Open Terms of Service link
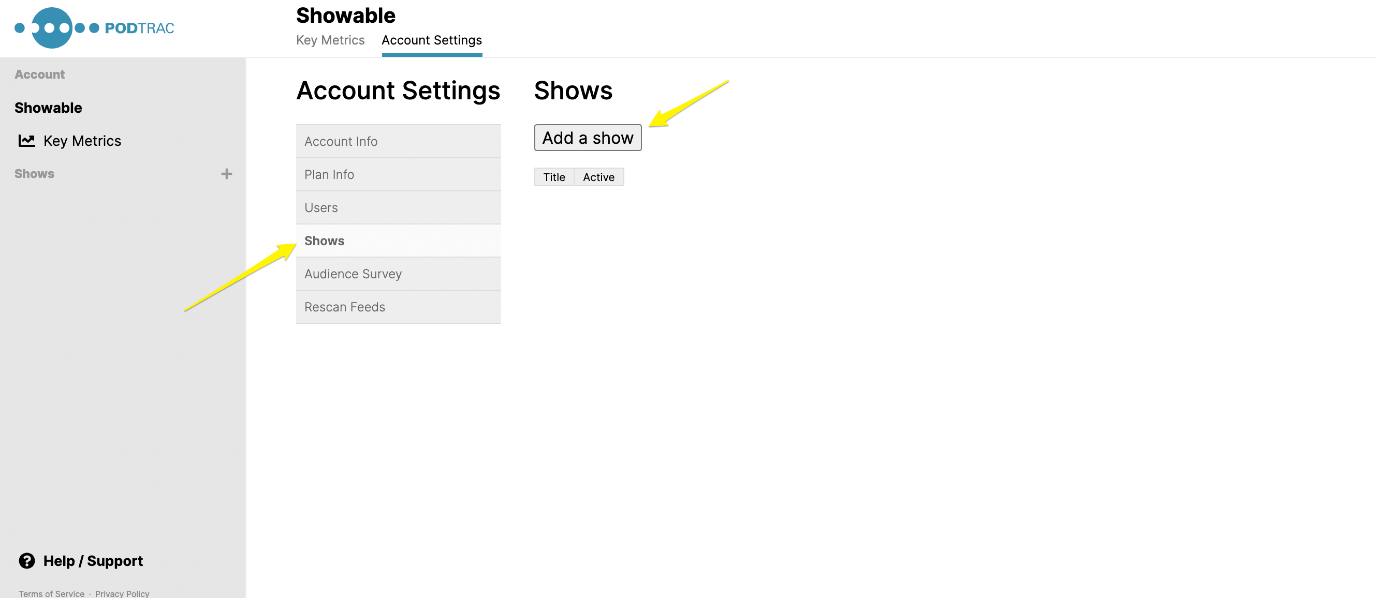1376x598 pixels. [x=51, y=593]
